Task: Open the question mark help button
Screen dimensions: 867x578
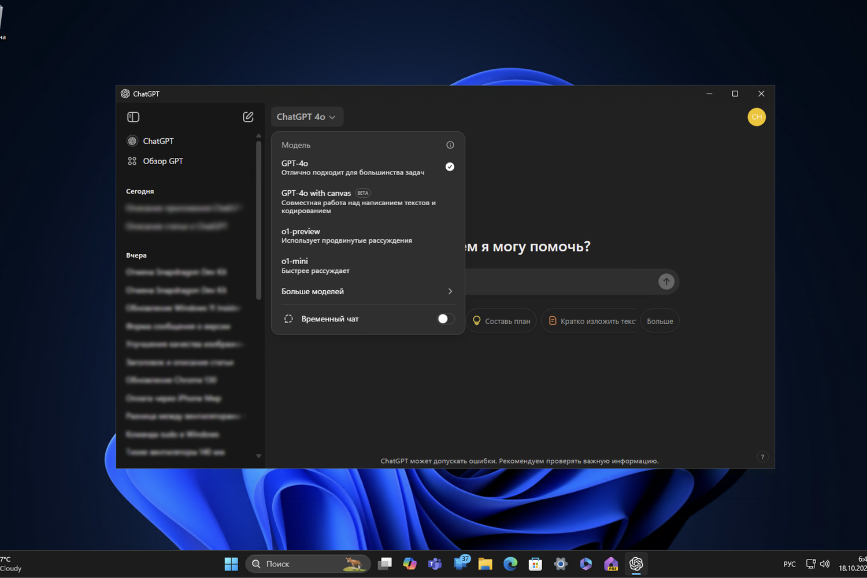Action: [762, 457]
